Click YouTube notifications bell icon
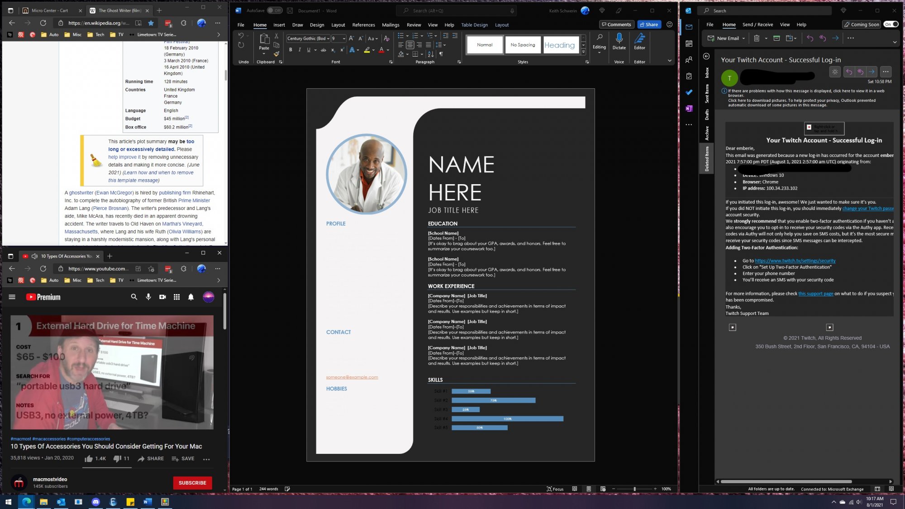The width and height of the screenshot is (905, 509). [x=191, y=297]
